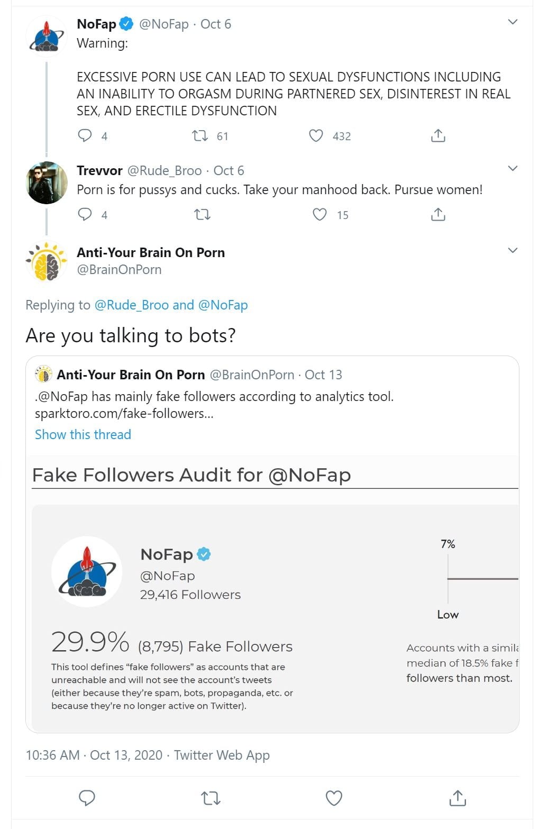548x829 pixels.
Task: Like the Anti-Your Brain On Porn reply
Action: pyautogui.click(x=334, y=798)
